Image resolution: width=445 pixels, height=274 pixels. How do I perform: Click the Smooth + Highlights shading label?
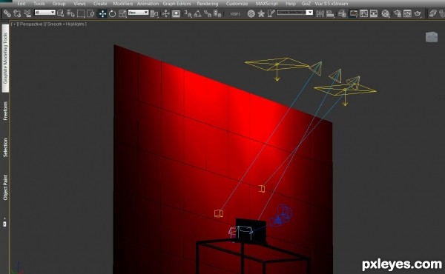pos(66,24)
